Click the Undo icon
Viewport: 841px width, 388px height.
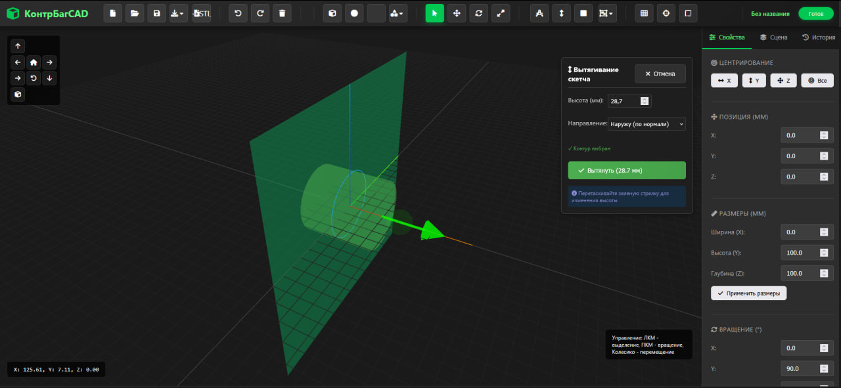point(238,12)
